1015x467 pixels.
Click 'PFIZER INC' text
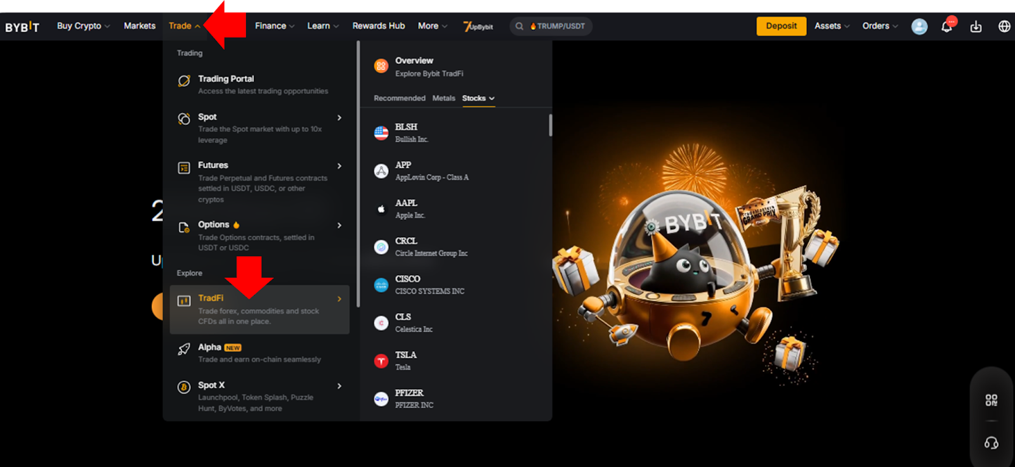[x=414, y=406]
